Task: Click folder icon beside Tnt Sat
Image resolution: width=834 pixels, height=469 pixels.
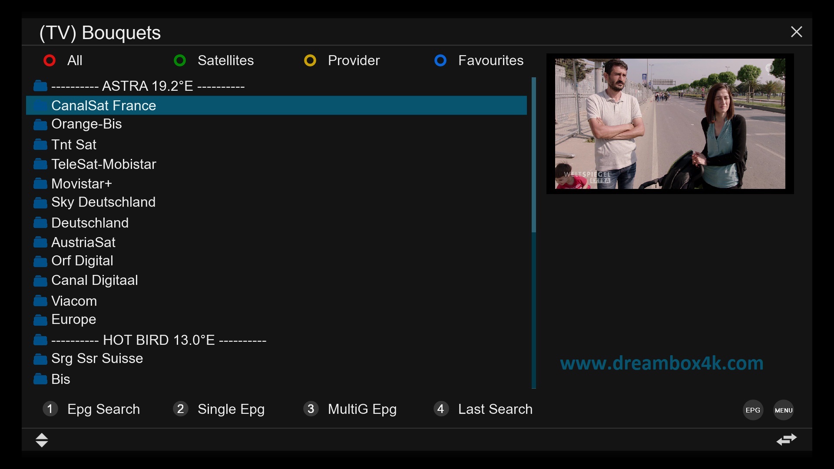Action: pos(40,144)
